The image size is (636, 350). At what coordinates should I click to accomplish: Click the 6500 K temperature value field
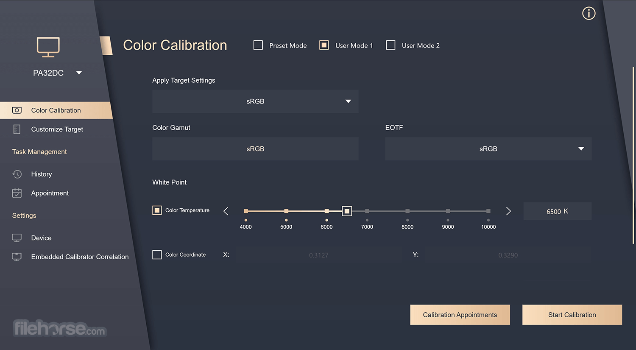point(558,211)
